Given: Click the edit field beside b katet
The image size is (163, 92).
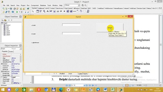Looking at the screenshot, I should [71, 33].
